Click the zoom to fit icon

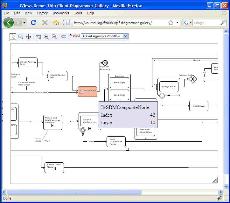pos(38,37)
